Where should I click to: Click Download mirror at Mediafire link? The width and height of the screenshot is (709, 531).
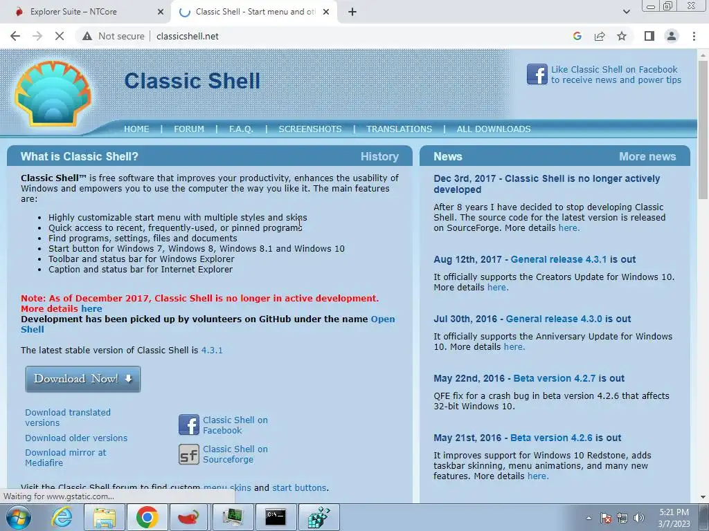[x=66, y=458]
